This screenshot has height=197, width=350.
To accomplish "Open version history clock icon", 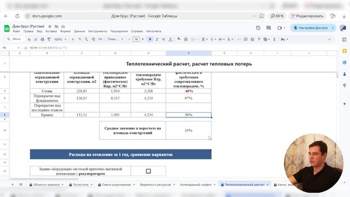I will [x=258, y=28].
